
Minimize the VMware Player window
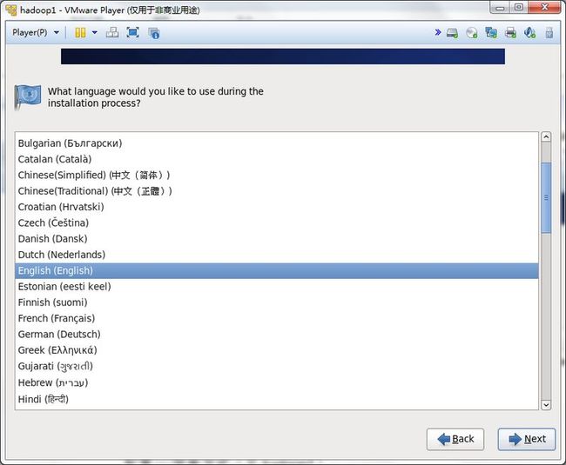click(x=500, y=8)
